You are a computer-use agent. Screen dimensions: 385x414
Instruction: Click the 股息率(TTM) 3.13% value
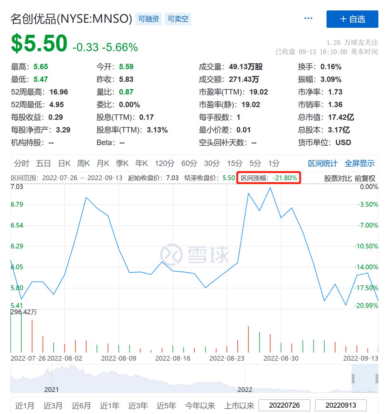(157, 130)
